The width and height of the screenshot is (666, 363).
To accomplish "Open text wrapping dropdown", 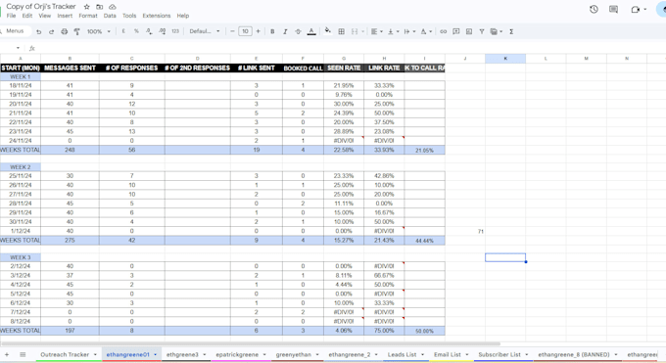I will point(409,31).
